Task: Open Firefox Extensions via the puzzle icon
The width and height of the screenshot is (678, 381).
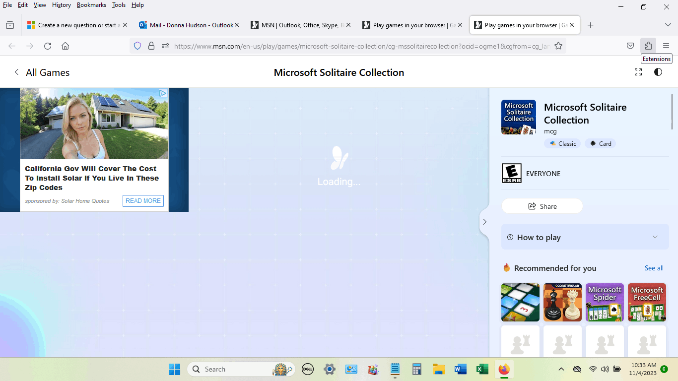Action: 648,46
